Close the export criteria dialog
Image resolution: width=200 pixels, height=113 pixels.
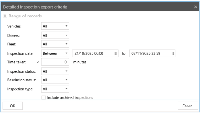(x=196, y=6)
